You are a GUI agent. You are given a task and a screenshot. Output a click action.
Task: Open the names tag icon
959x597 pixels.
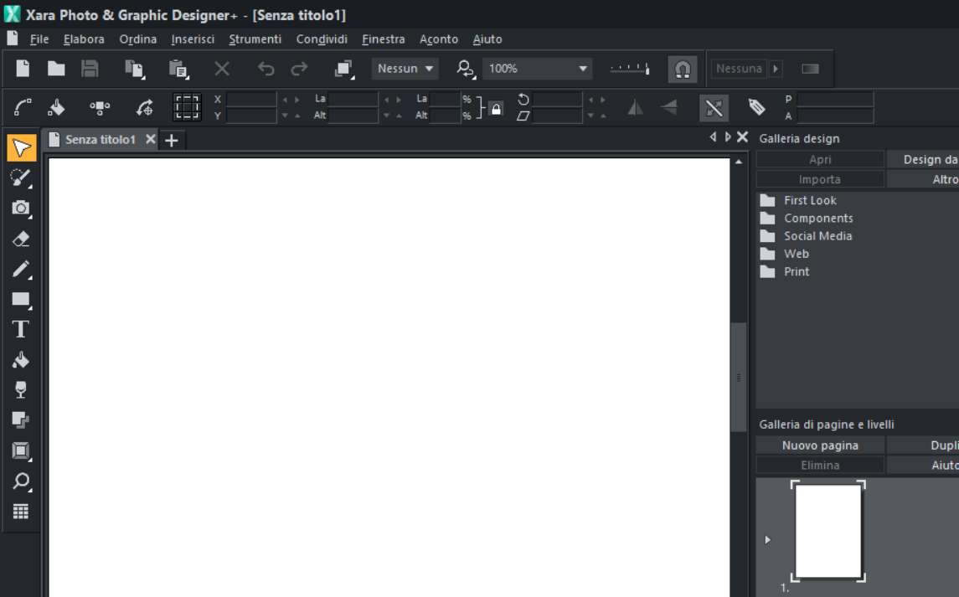[x=756, y=107]
